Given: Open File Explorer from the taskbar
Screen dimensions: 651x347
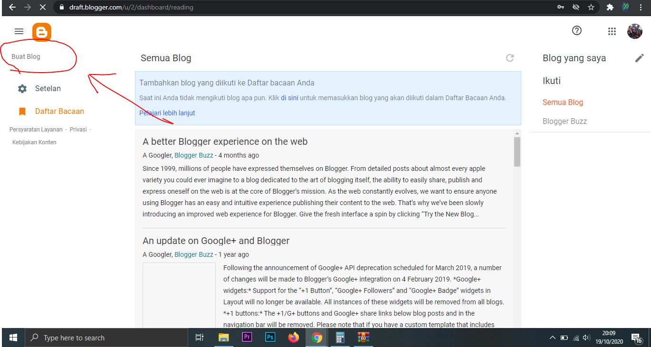Looking at the screenshot, I should coord(223,338).
